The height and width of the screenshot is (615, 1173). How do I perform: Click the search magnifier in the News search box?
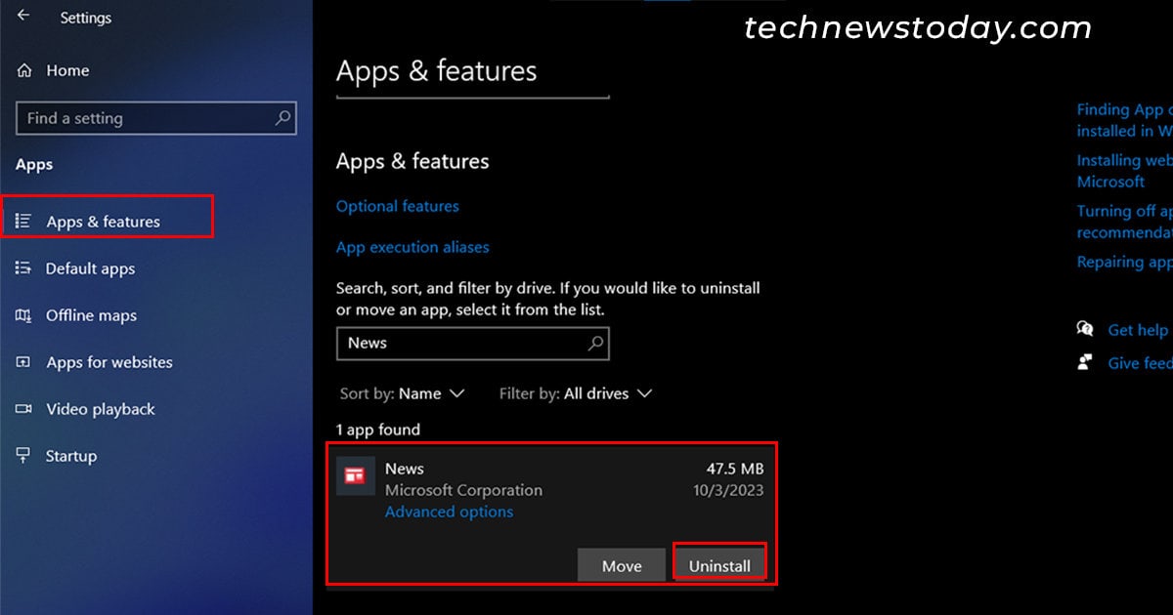click(x=595, y=343)
